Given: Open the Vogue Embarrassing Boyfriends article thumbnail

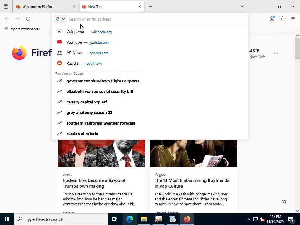Looking at the screenshot, I should [193, 153].
